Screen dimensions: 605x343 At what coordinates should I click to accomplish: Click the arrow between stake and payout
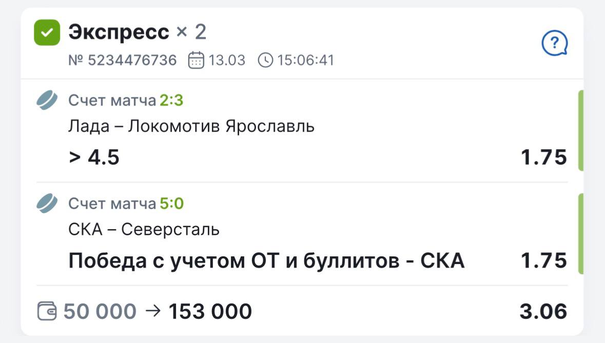pyautogui.click(x=153, y=311)
